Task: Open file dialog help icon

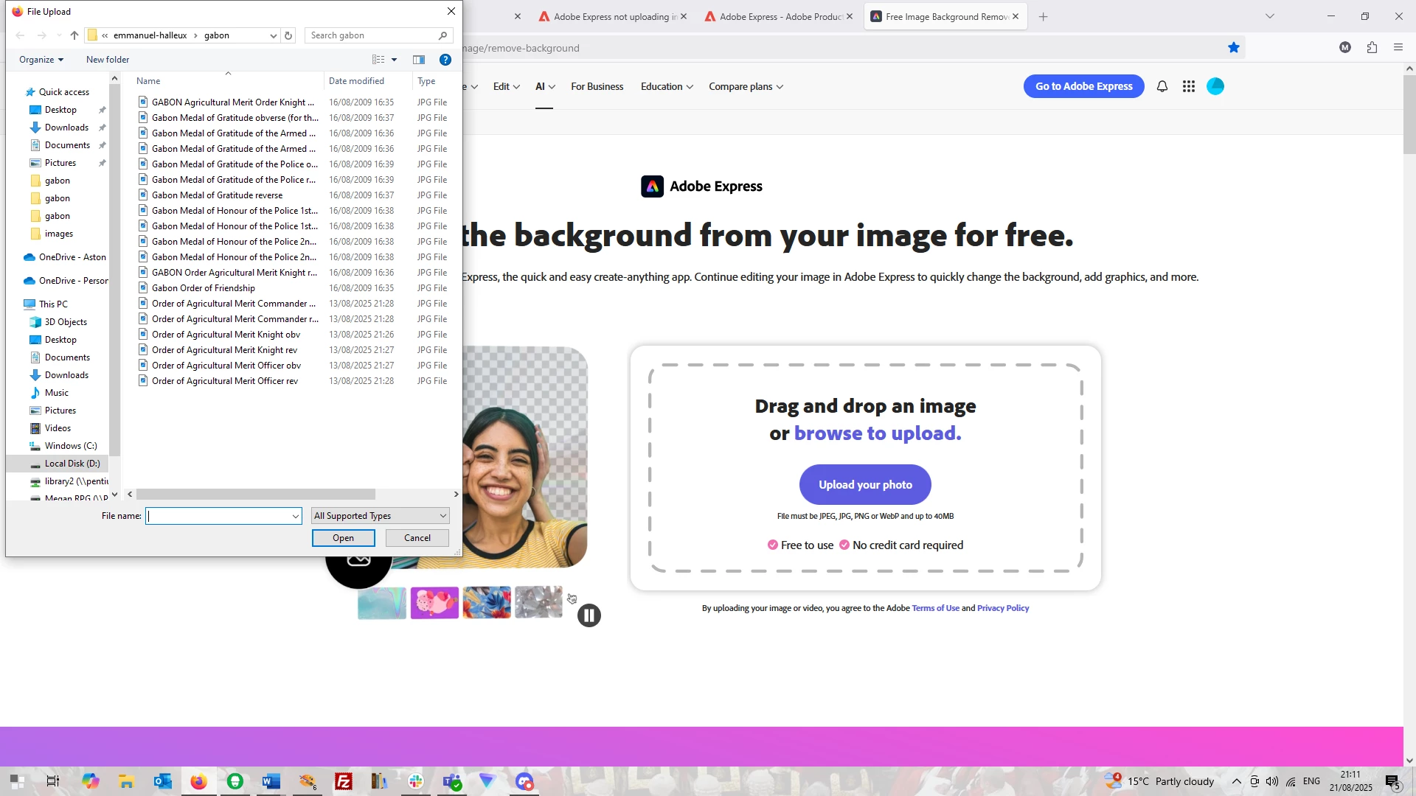Action: pyautogui.click(x=445, y=60)
